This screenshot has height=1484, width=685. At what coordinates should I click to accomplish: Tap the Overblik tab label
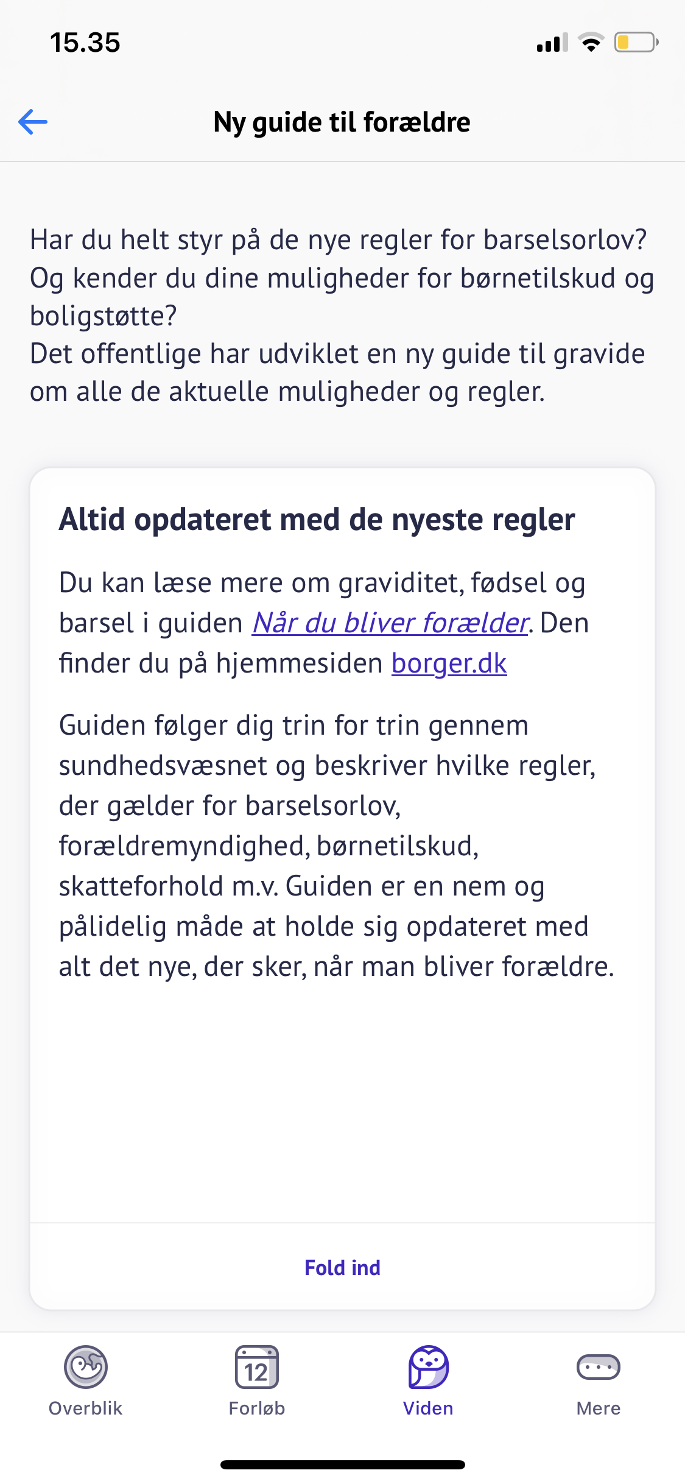(86, 1408)
